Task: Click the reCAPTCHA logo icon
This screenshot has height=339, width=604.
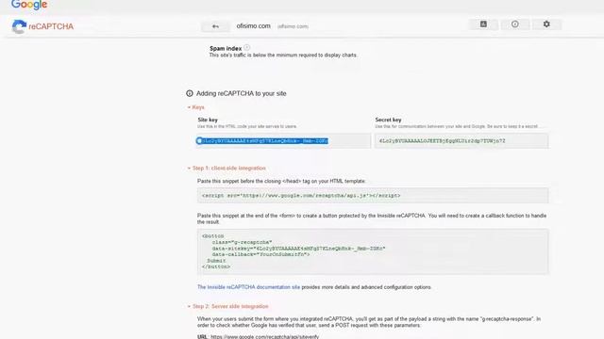Action: pyautogui.click(x=19, y=26)
